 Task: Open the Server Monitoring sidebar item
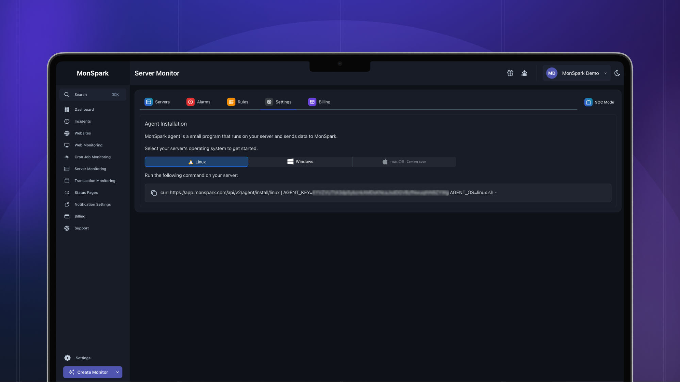click(90, 169)
